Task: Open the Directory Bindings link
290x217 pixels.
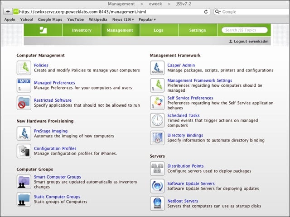Action: click(185, 135)
